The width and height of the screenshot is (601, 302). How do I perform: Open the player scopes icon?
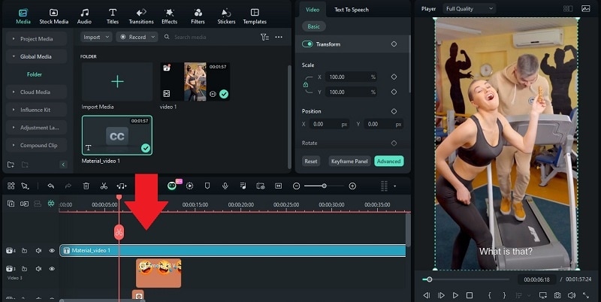(585, 8)
